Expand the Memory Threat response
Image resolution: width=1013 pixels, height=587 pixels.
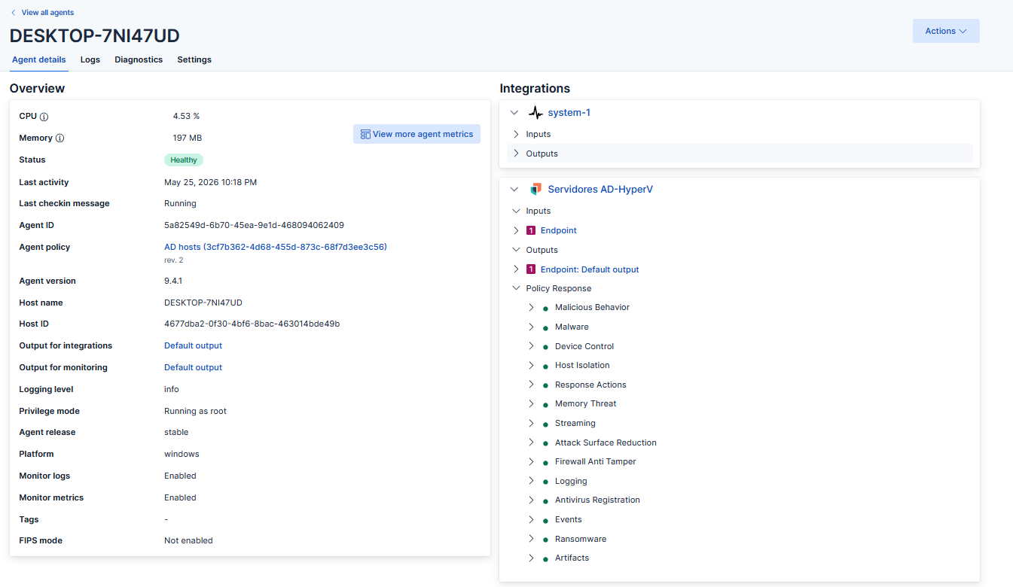click(x=531, y=404)
